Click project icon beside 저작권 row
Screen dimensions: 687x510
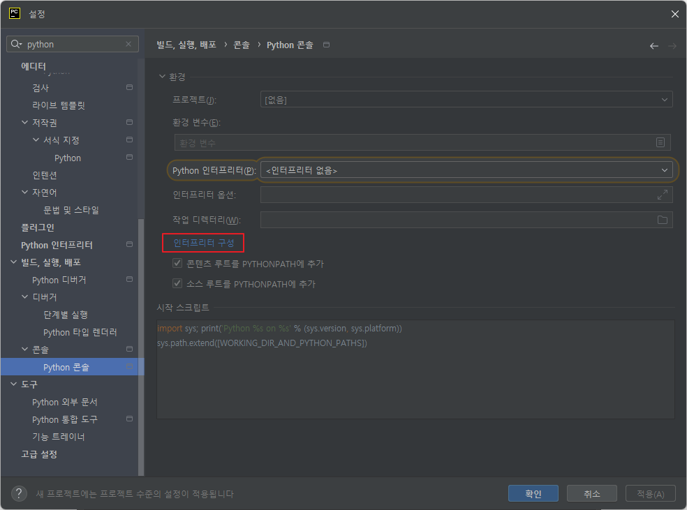pos(129,122)
